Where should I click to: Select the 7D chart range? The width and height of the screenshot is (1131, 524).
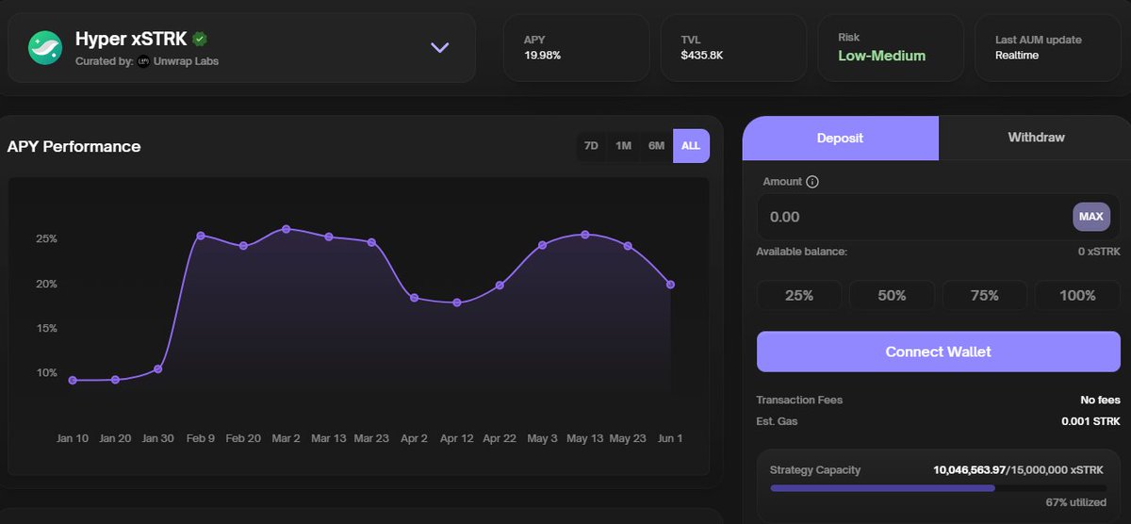591,146
